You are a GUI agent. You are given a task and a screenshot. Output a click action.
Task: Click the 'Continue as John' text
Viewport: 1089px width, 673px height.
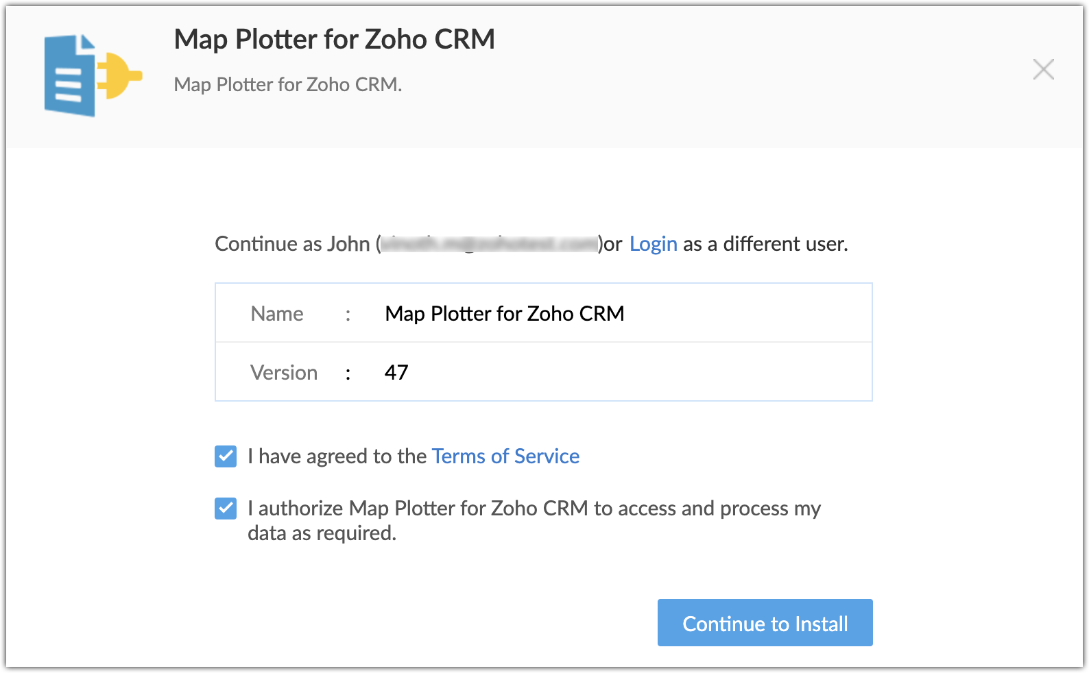293,244
